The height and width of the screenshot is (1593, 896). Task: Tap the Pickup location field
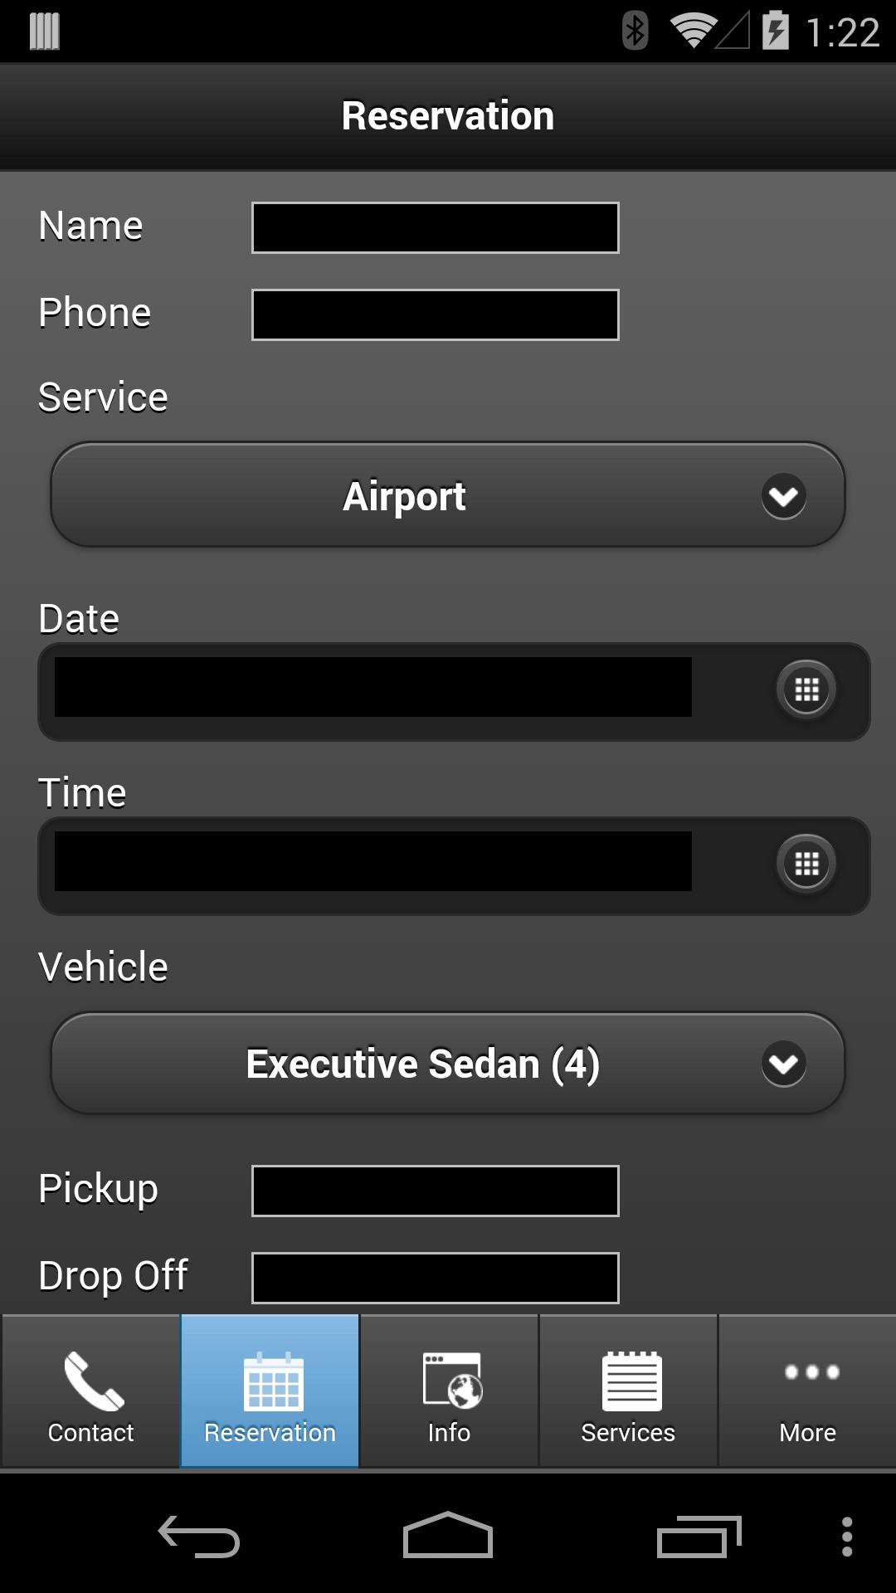pos(436,1191)
